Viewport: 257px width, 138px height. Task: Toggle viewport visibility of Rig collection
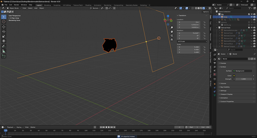tap(251, 14)
